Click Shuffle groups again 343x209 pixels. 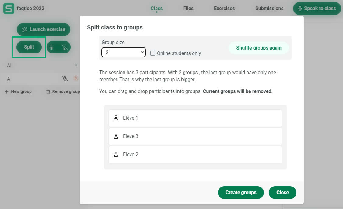pos(259,48)
